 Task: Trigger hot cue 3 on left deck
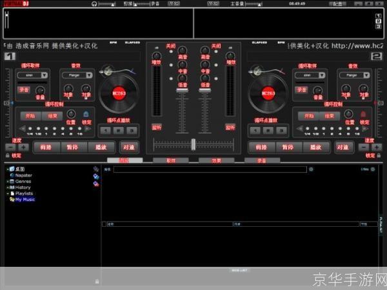(132, 130)
